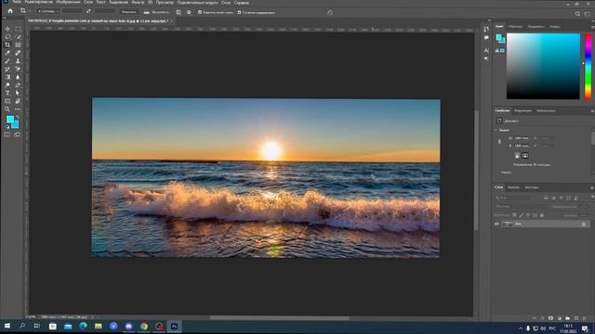This screenshot has height=334, width=595.
Task: Select the Crop tool in the toolbar
Action: pyautogui.click(x=7, y=45)
